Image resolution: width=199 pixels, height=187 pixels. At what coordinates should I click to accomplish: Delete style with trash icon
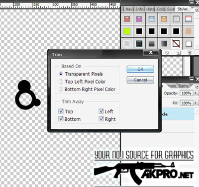[189, 53]
